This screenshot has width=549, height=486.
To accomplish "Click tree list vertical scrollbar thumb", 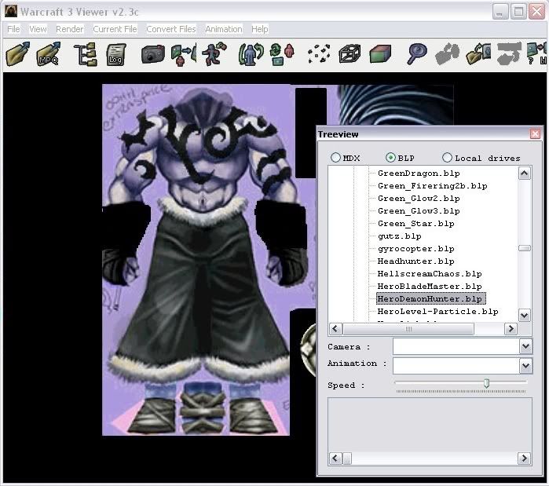I will (x=524, y=248).
